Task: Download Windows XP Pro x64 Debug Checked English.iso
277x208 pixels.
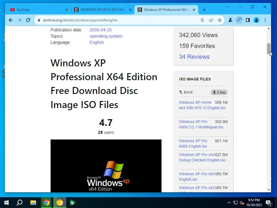Action: [202, 157]
